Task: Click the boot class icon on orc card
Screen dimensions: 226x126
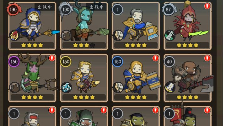Action: point(170,87)
